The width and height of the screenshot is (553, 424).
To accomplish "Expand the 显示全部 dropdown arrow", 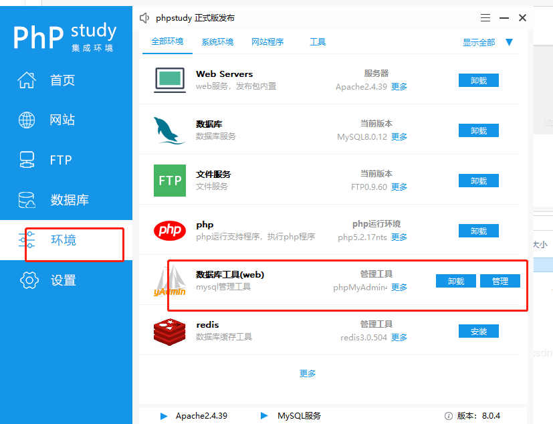I will (x=509, y=42).
